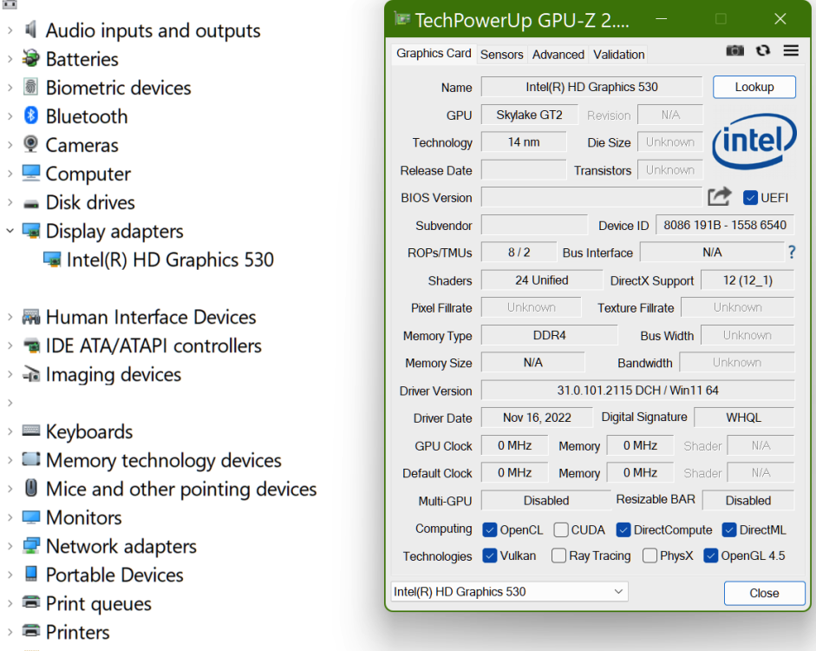Click the Memory Type DDR4 value
816x651 pixels.
pyautogui.click(x=549, y=335)
